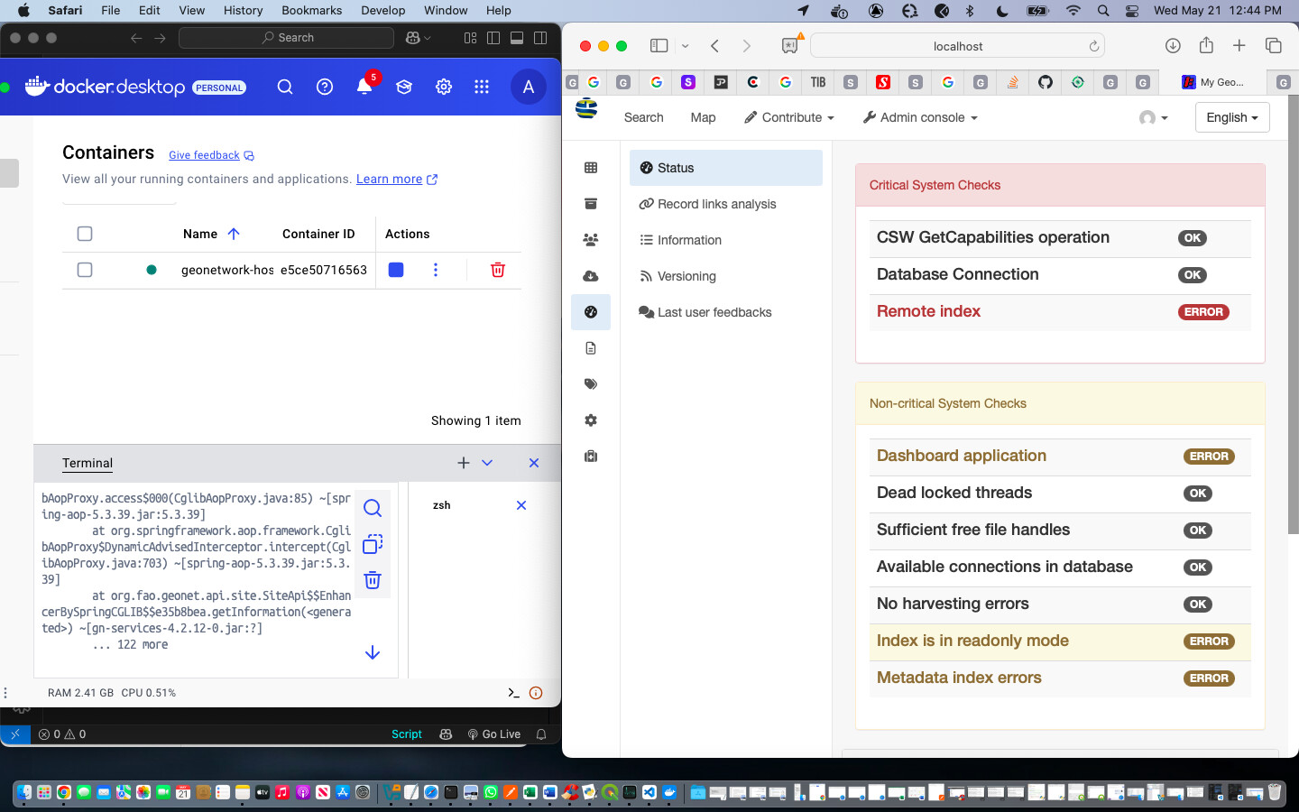1299x812 pixels.
Task: Click the Give feedback link
Action: point(204,155)
